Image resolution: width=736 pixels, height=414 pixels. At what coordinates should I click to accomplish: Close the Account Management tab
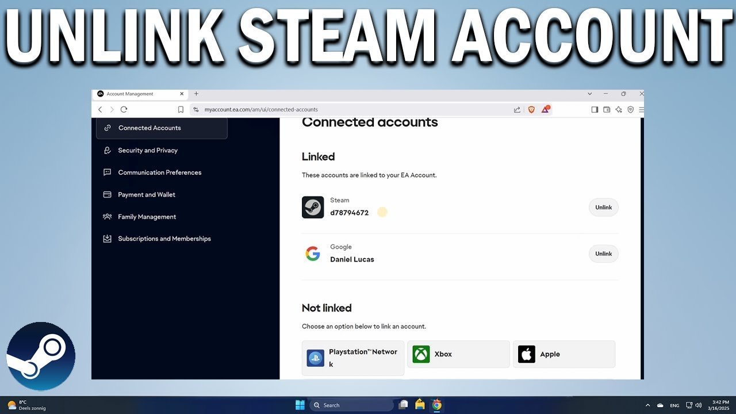tap(182, 94)
